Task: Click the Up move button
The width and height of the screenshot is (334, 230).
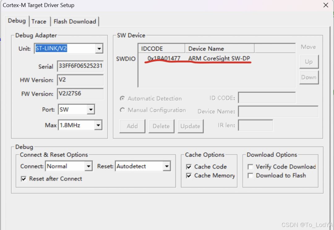Action: point(309,62)
